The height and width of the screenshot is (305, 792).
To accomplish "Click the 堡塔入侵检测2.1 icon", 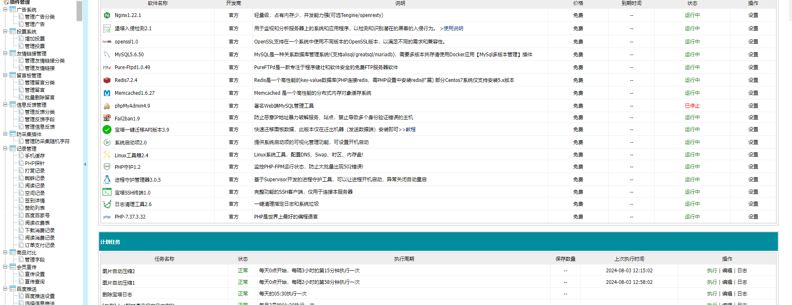I will 107,29.
